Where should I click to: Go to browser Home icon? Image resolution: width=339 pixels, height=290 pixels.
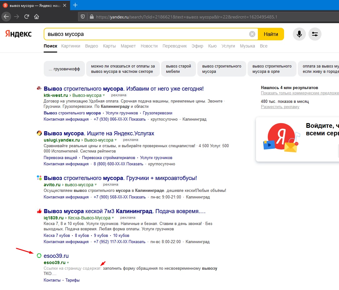[x=37, y=17]
